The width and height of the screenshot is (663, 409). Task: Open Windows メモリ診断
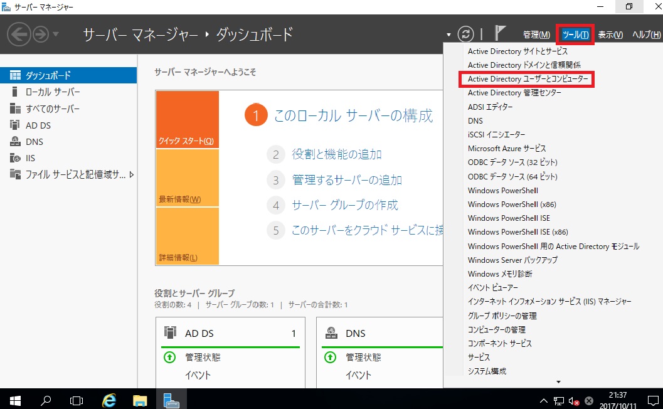point(500,274)
